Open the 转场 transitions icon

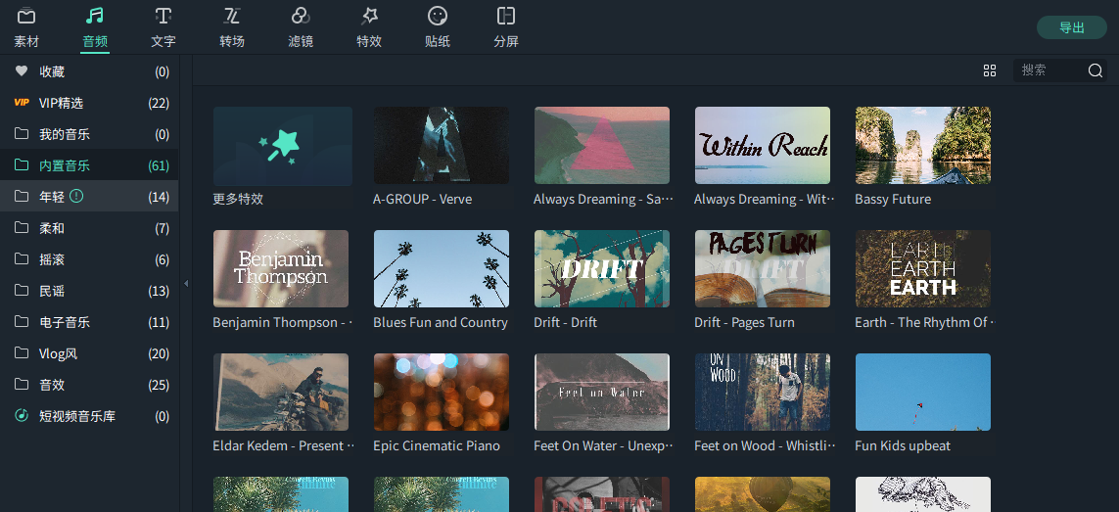coord(232,17)
